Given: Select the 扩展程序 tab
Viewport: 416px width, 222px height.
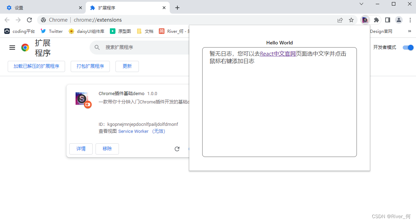Looking at the screenshot, I should (128, 8).
